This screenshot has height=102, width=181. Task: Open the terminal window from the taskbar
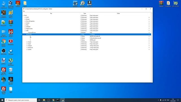(58, 100)
